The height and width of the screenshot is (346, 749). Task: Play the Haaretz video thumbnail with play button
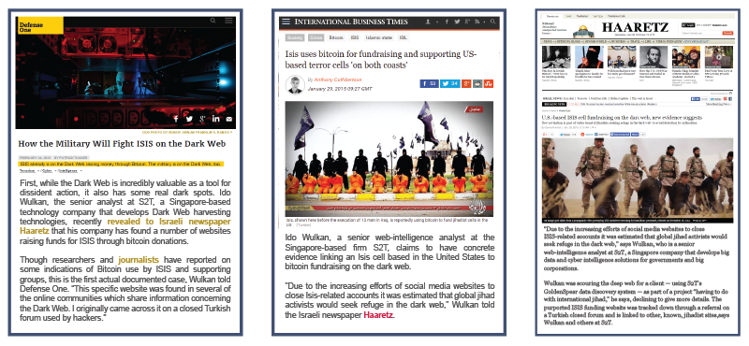(719, 57)
